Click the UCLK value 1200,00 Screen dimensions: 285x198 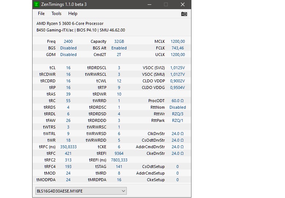point(178,55)
